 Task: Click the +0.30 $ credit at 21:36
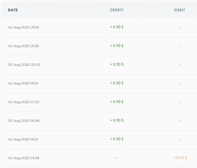(x=117, y=46)
